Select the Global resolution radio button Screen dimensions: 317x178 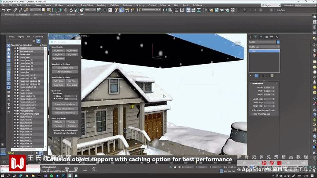(55, 96)
